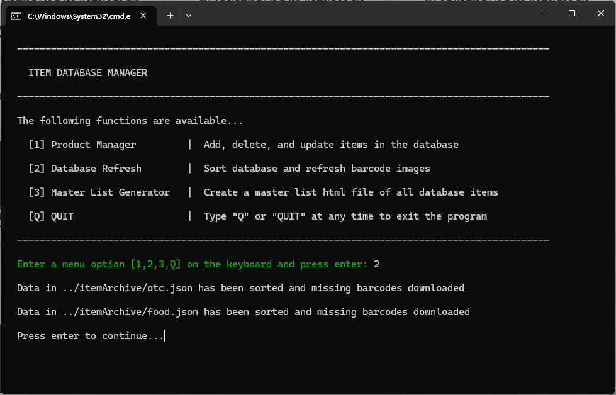This screenshot has width=616, height=395.
Task: Open a new terminal tab with plus
Action: 170,16
